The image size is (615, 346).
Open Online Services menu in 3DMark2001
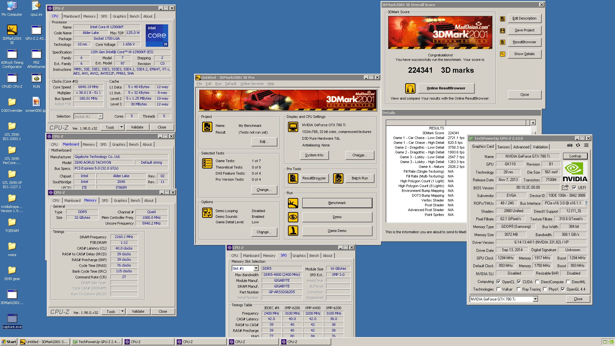pyautogui.click(x=252, y=84)
